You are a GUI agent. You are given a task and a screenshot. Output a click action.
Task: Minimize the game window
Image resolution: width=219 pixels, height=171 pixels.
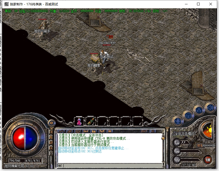pos(186,4)
